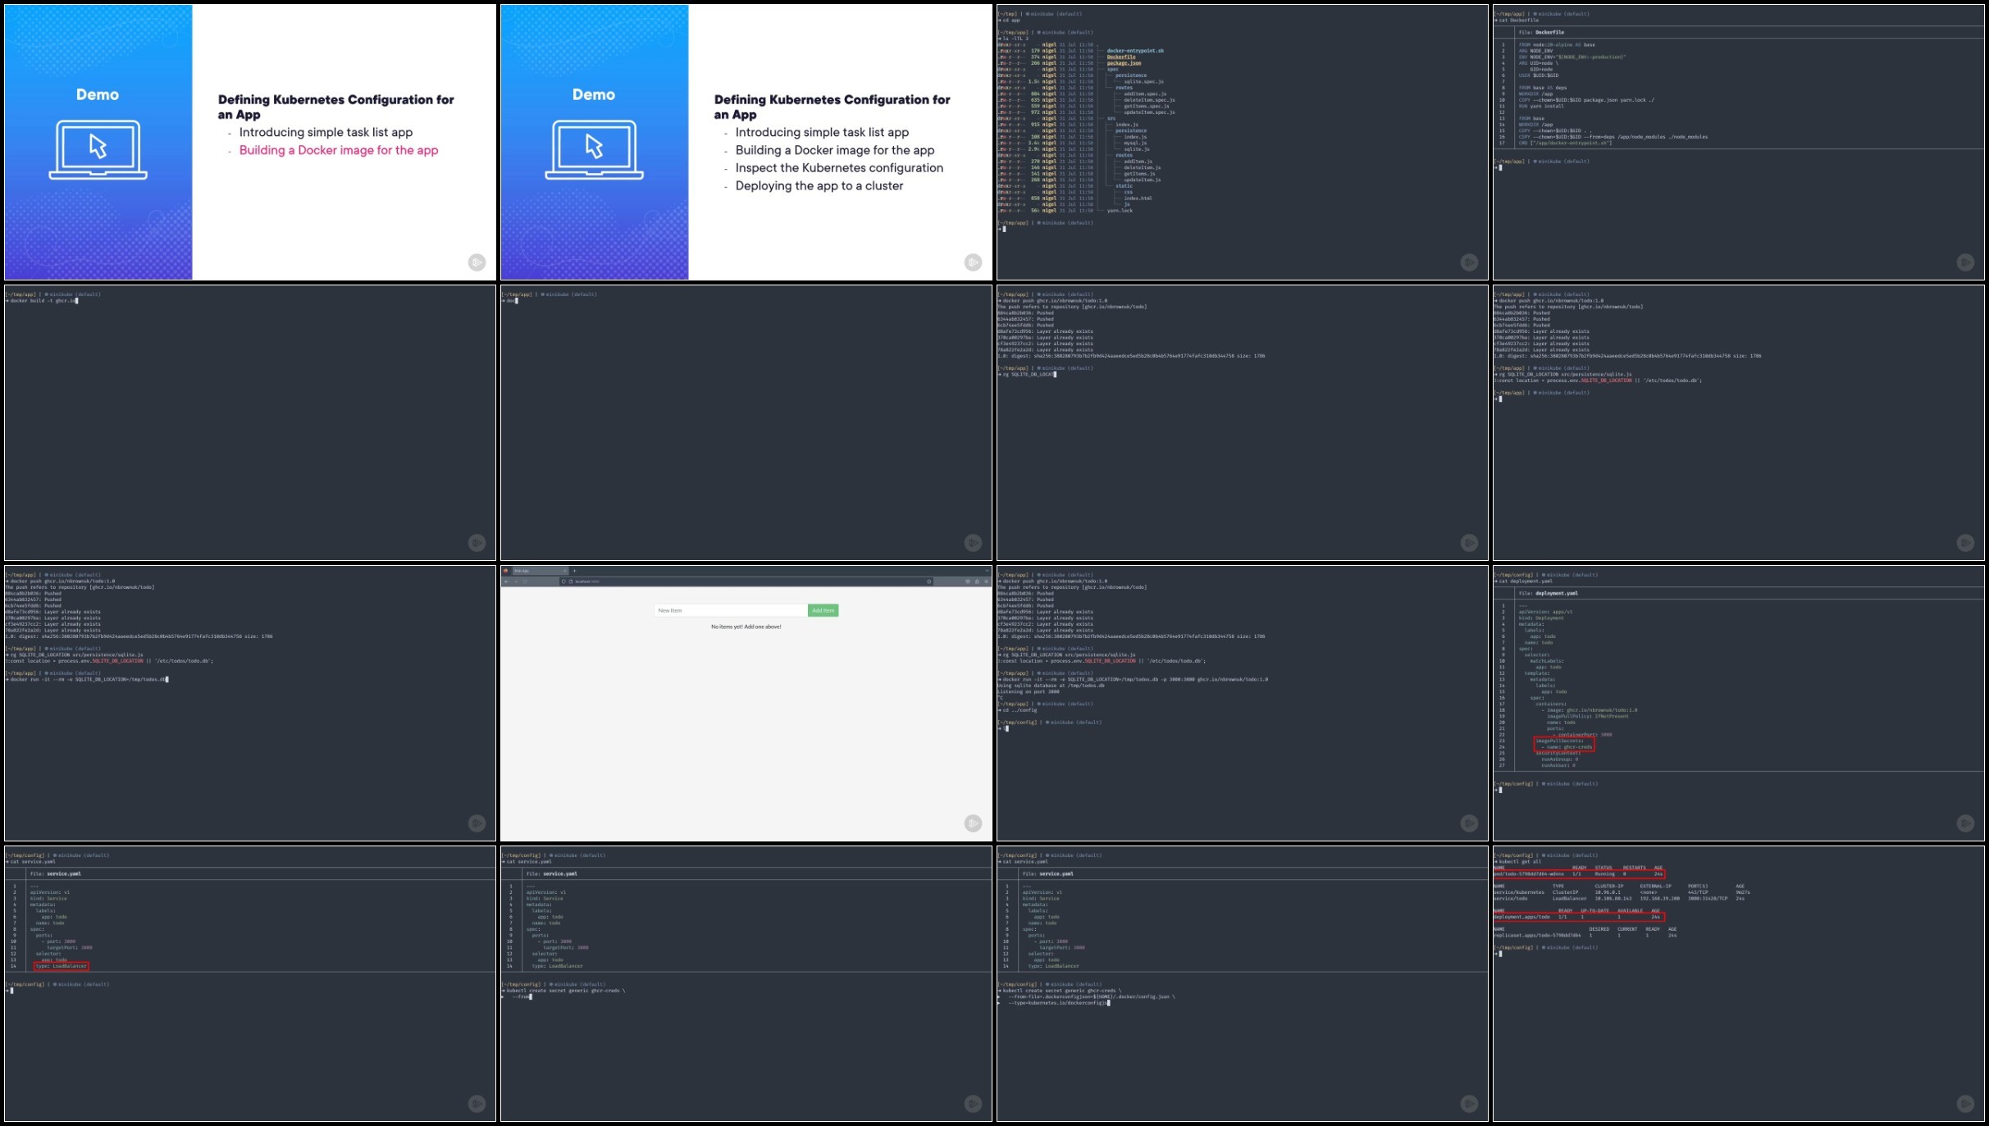Open thumbnail with highlighted LoadBalancer service type
This screenshot has width=1989, height=1126.
249,983
